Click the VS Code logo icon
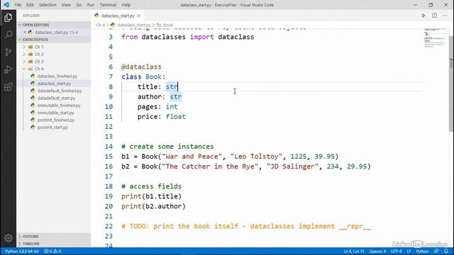This screenshot has height=255, width=454. 6,5
